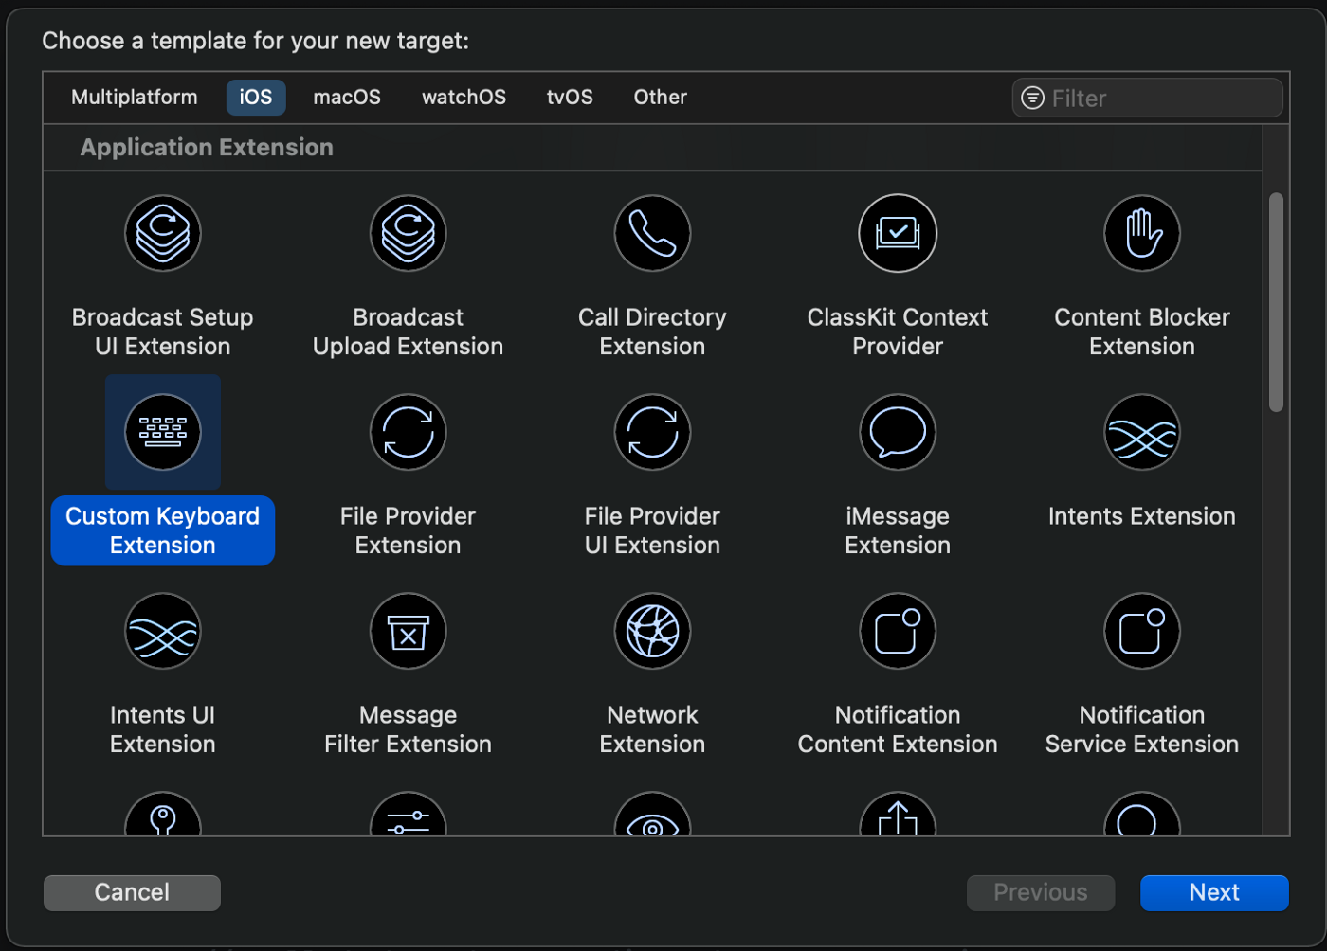Choose the iMessage Extension speech bubble icon
The width and height of the screenshot is (1327, 951).
(x=898, y=432)
